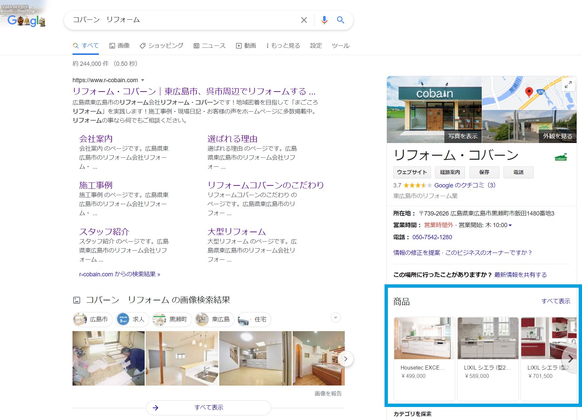Click すべて表示 button under image results

[208, 408]
